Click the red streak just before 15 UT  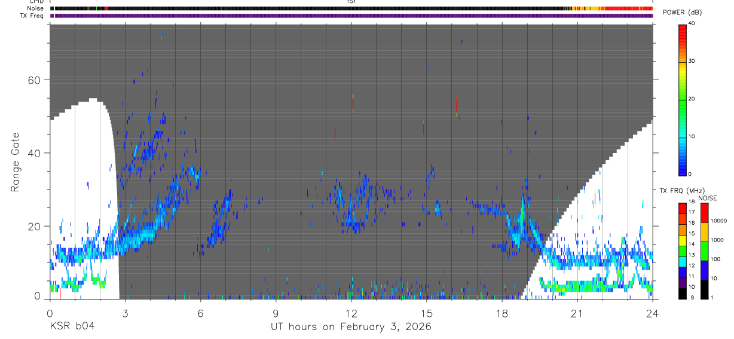click(423, 127)
